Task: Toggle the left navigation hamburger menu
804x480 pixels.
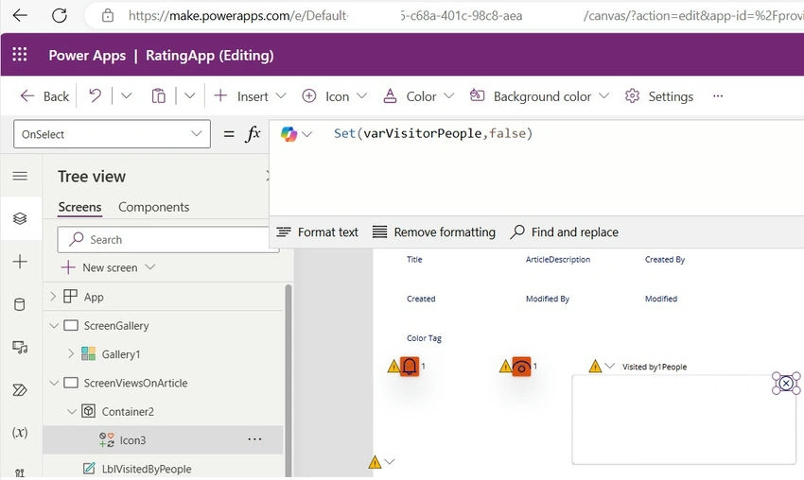Action: (20, 177)
